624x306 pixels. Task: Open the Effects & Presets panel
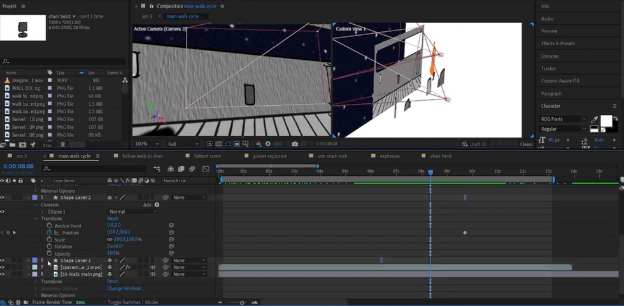(x=558, y=43)
